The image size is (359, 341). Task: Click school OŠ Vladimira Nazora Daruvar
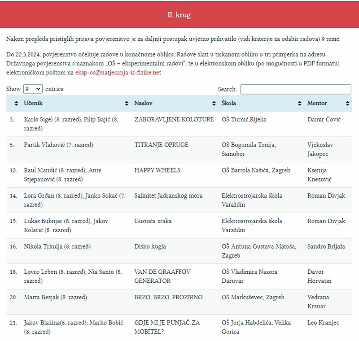(x=250, y=276)
